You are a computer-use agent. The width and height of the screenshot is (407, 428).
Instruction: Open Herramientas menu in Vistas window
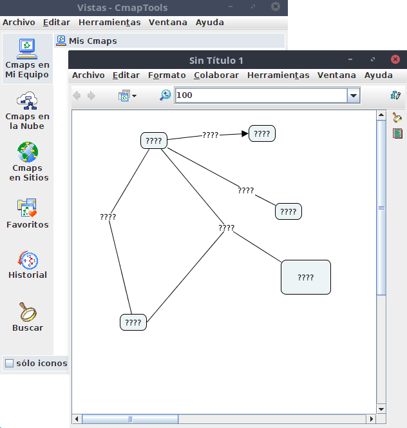[109, 22]
